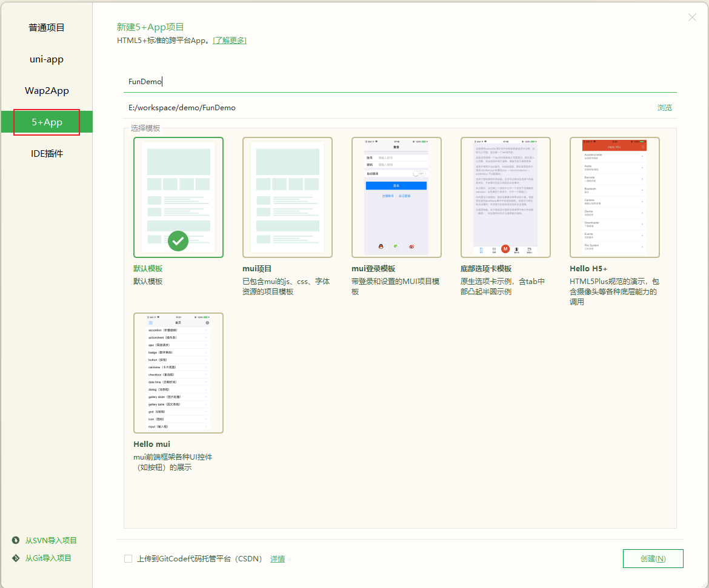The height and width of the screenshot is (588, 709).
Task: Click the project name field containing FunDemo
Action: 400,81
